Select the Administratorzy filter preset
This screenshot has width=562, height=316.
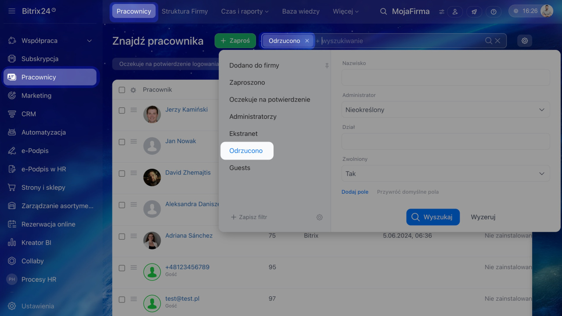(253, 117)
